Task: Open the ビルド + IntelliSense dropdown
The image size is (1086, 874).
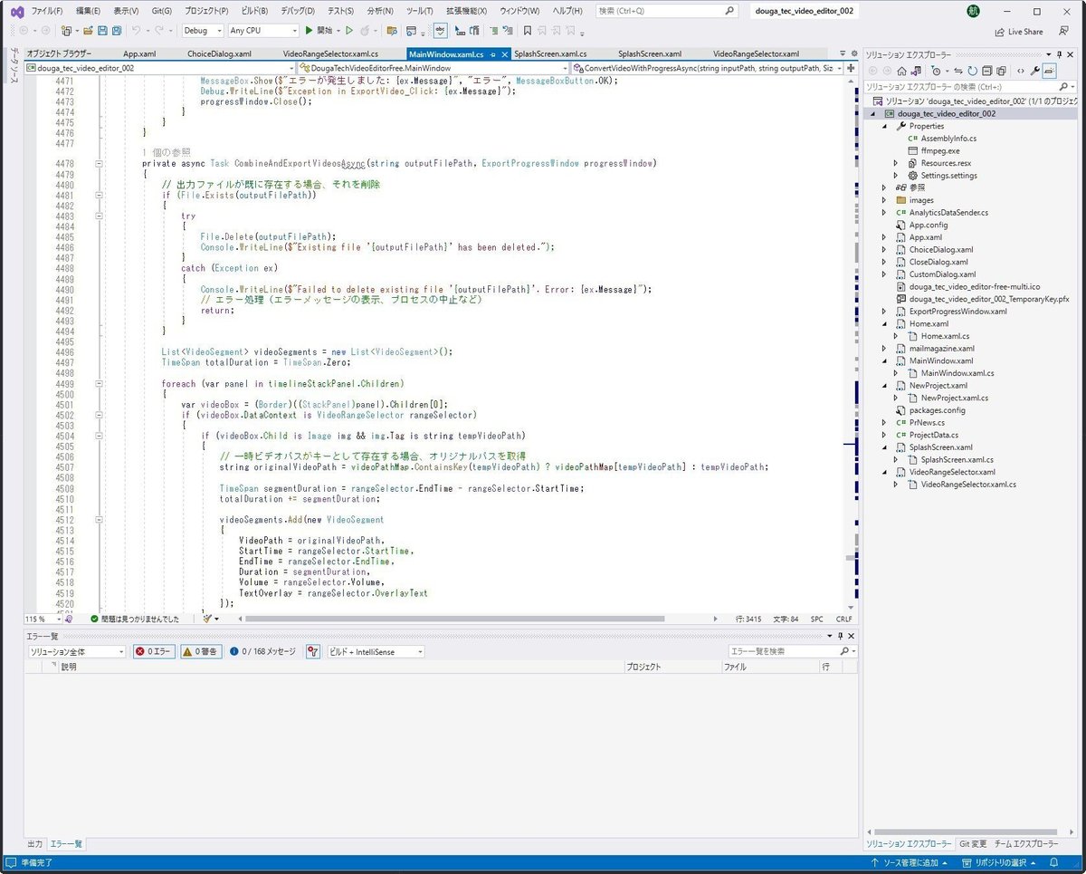Action: pos(376,651)
